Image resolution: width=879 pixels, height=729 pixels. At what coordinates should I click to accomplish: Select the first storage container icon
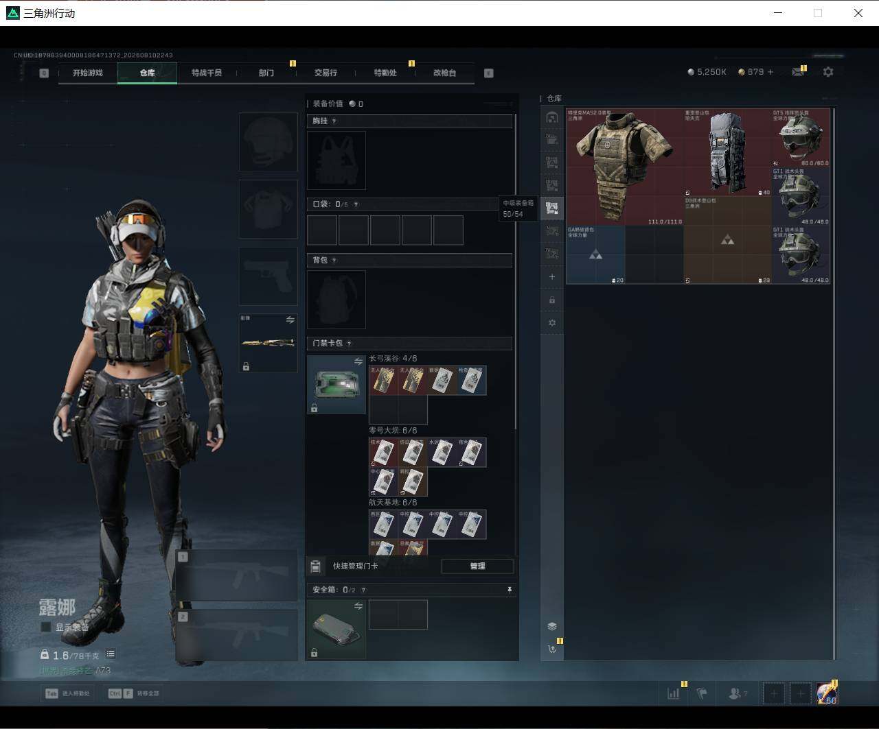pyautogui.click(x=552, y=117)
